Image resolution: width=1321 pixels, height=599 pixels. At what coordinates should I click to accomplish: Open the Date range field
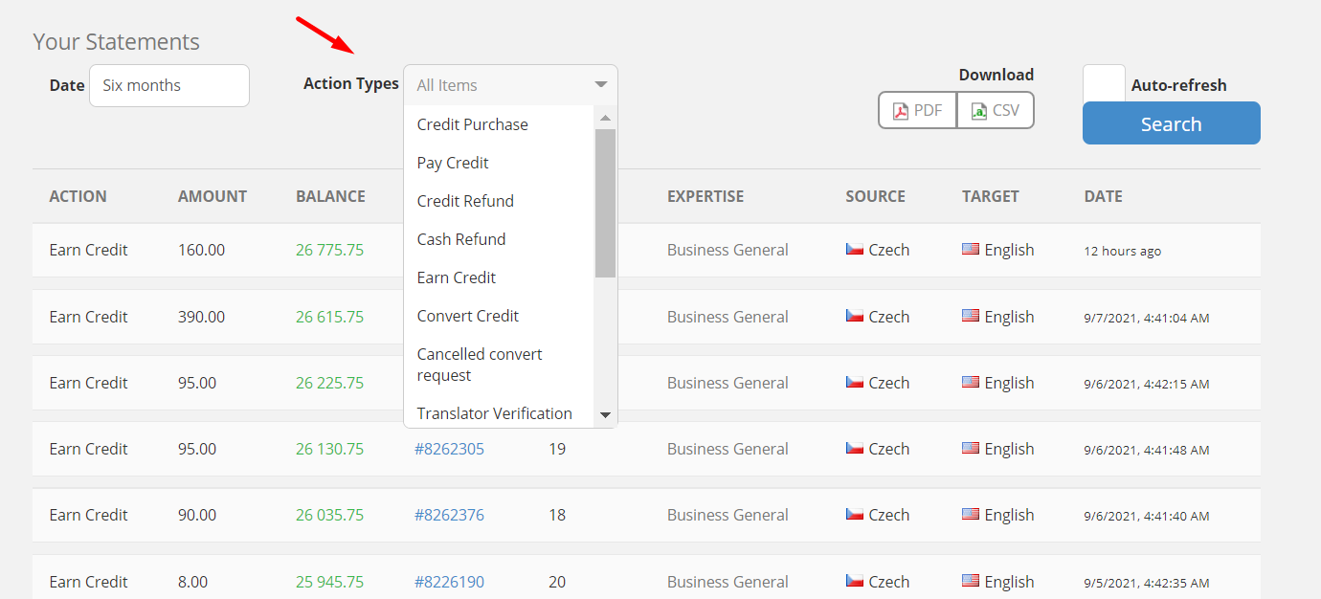pyautogui.click(x=169, y=85)
